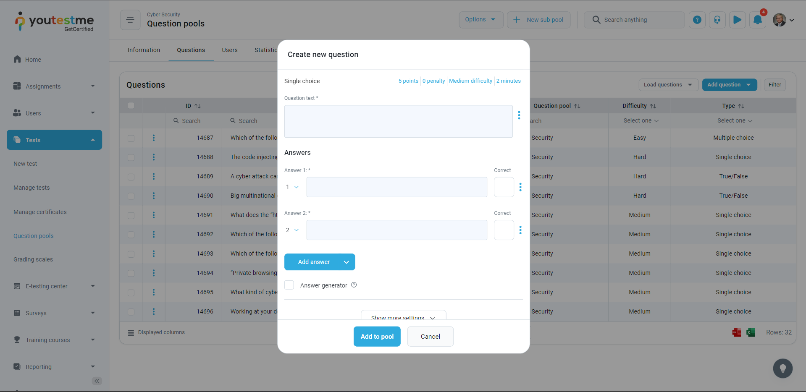Image resolution: width=806 pixels, height=392 pixels.
Task: Mark Answer 2 as correct
Action: (x=504, y=230)
